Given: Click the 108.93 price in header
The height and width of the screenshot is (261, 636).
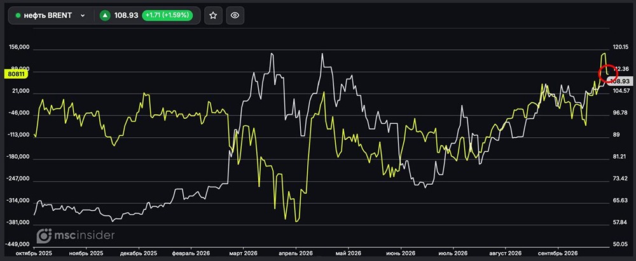Looking at the screenshot, I should 126,15.
